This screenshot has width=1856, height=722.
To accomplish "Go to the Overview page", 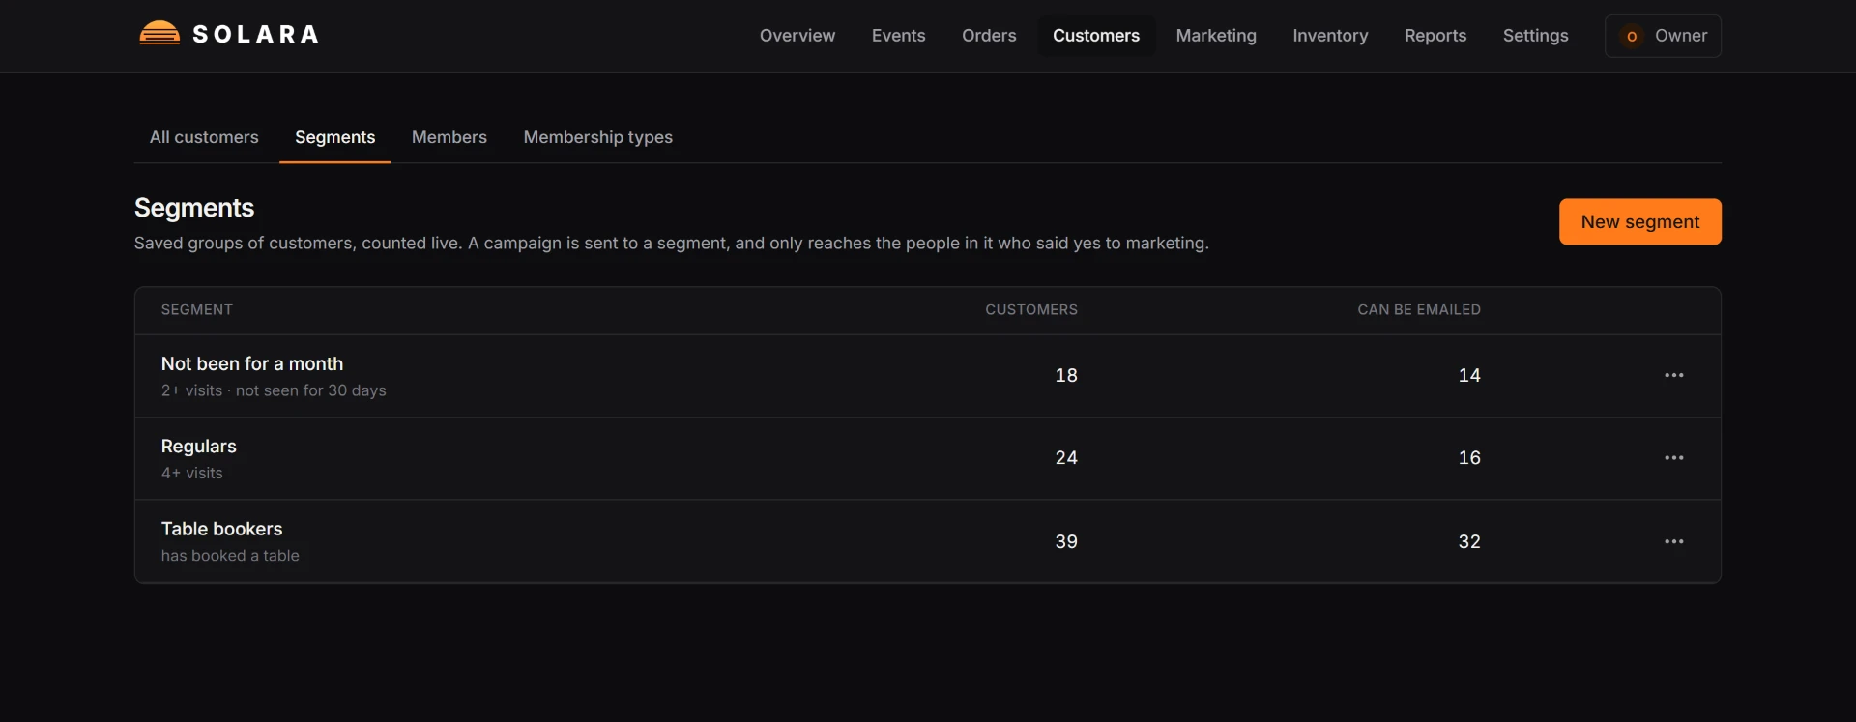I will 797,36.
